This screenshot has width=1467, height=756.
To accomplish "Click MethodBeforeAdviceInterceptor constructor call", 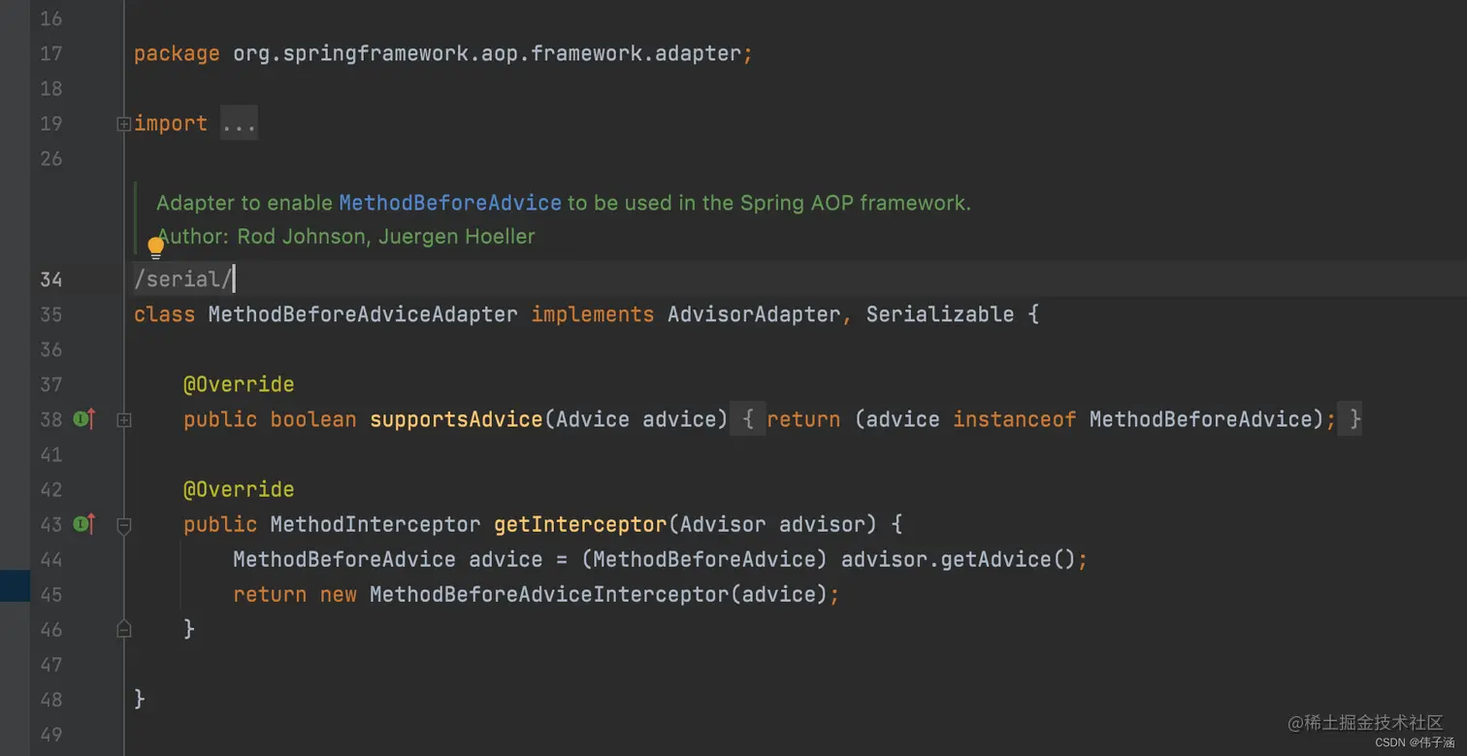I will [x=549, y=594].
